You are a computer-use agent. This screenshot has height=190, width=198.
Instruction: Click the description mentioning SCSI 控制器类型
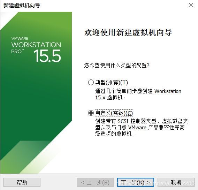pyautogui.click(x=142, y=127)
